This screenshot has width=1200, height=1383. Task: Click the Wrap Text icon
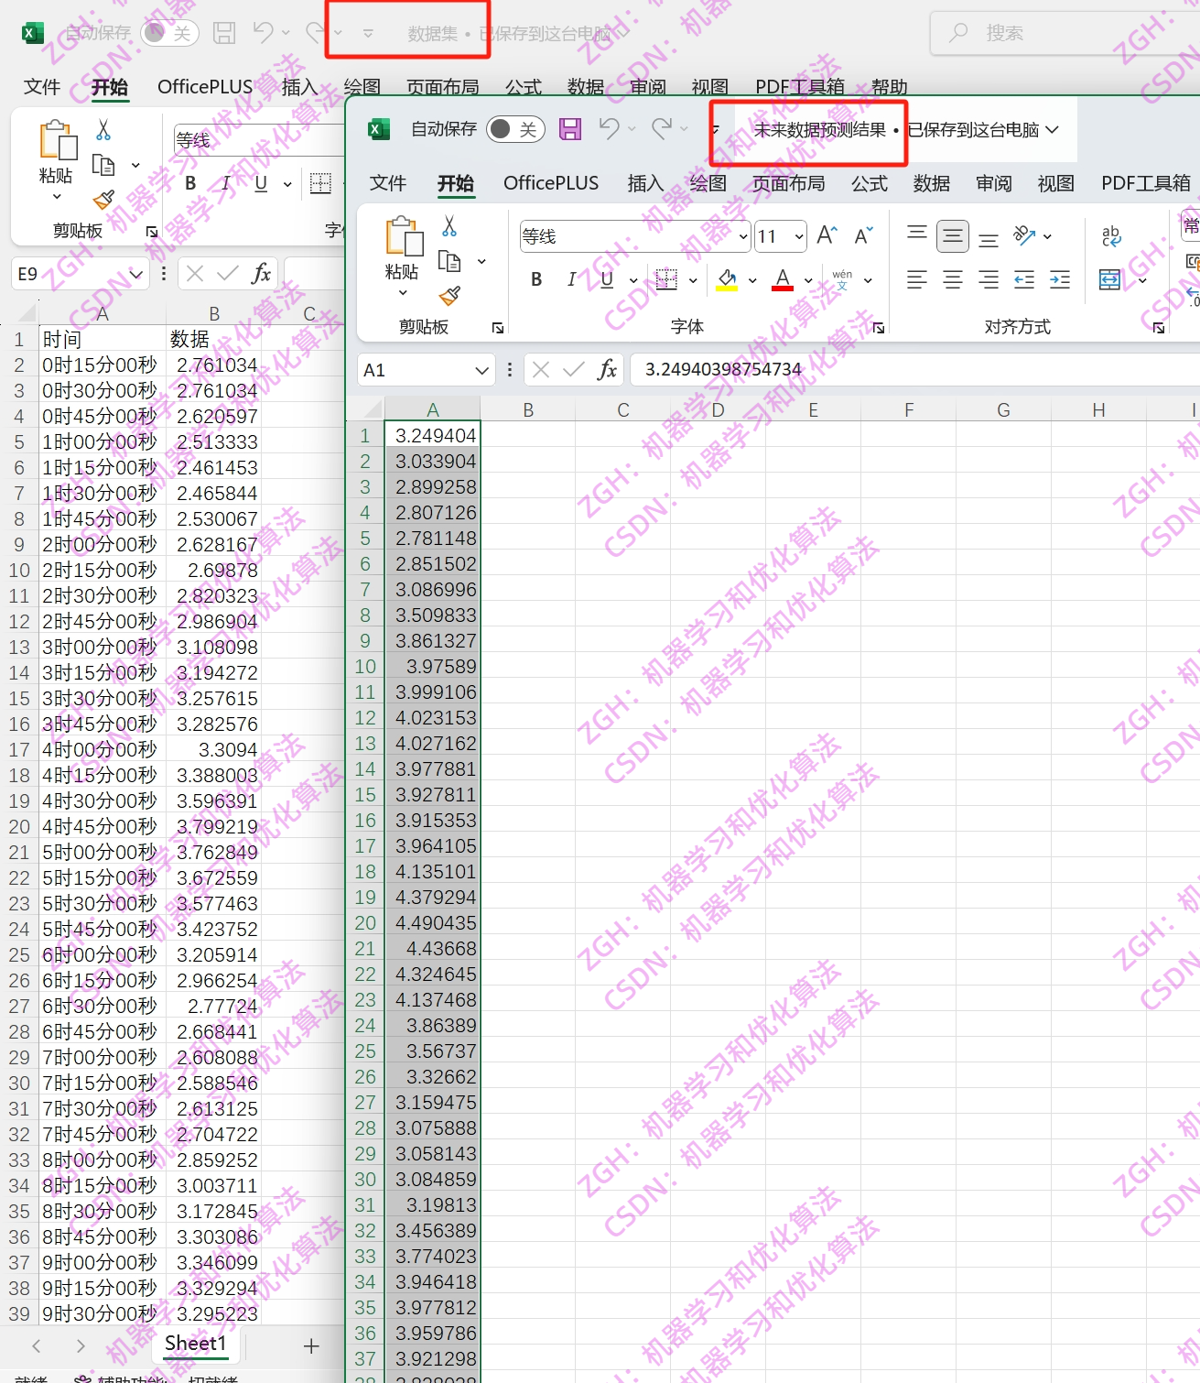1111,236
